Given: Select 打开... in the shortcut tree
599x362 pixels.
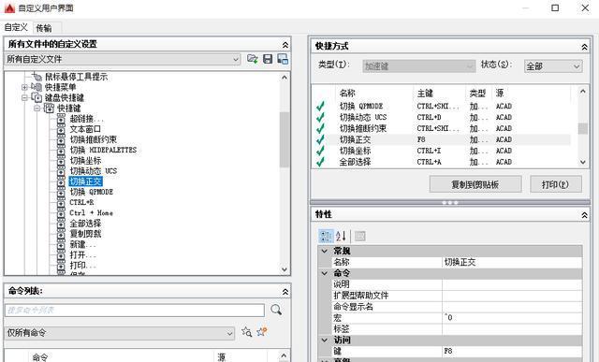Looking at the screenshot, I should [83, 254].
